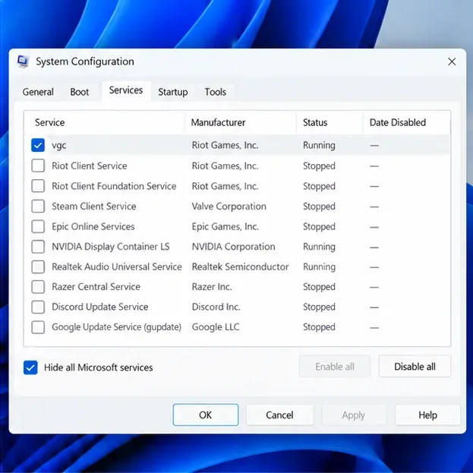Screen dimensions: 473x473
Task: Click Realtek Semiconductor manufacturer cell
Action: coord(241,267)
